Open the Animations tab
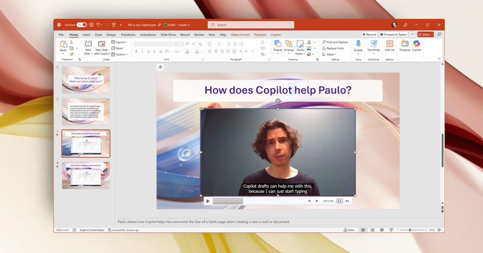The width and height of the screenshot is (483, 253). pos(148,35)
